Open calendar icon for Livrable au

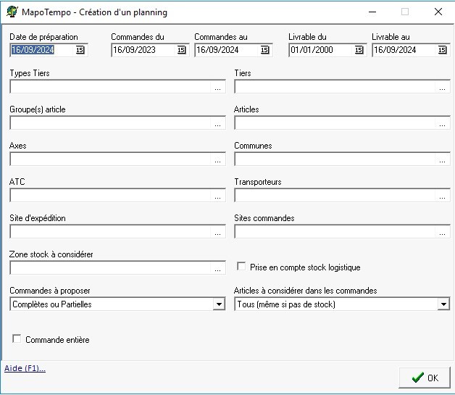point(442,50)
